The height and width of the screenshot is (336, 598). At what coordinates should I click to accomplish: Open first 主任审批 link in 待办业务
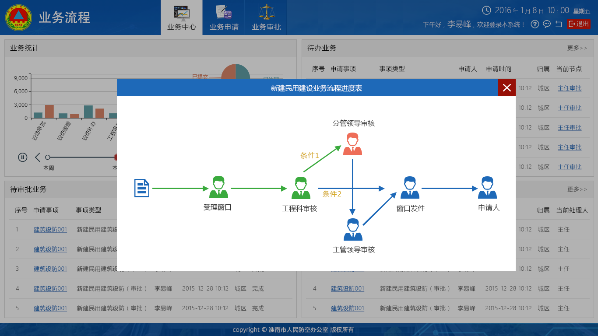(570, 88)
